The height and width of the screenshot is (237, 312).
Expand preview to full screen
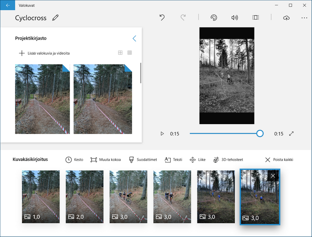(x=291, y=133)
